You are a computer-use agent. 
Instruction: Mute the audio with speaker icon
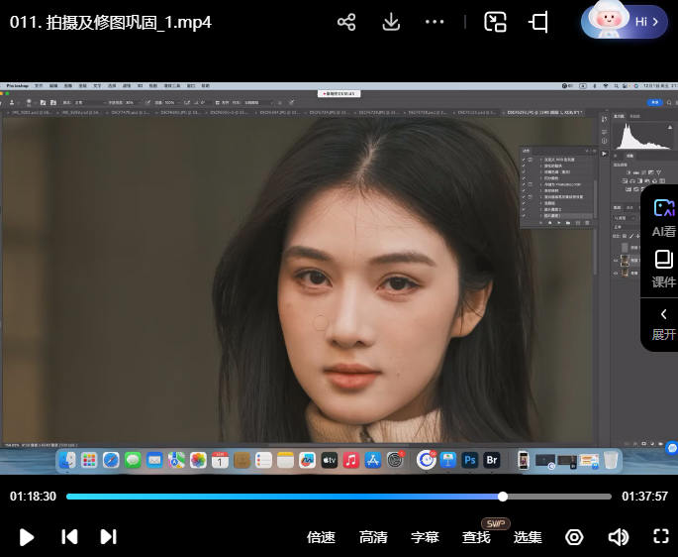point(619,537)
